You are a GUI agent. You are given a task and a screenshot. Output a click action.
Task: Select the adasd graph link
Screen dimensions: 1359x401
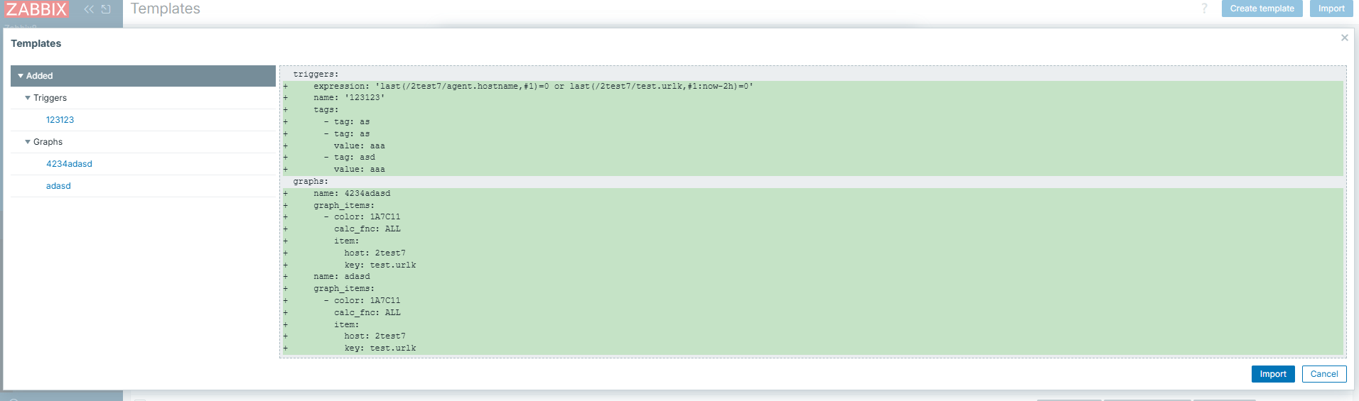[58, 186]
